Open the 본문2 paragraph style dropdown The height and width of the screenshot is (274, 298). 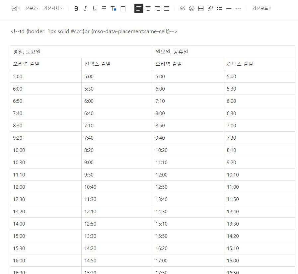[x=32, y=8]
